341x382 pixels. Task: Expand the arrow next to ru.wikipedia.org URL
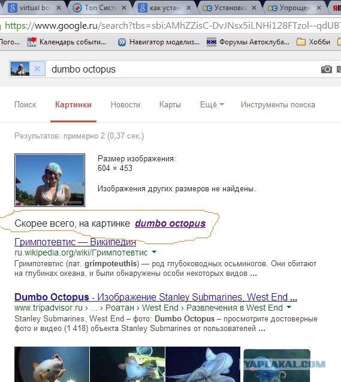[x=154, y=252]
